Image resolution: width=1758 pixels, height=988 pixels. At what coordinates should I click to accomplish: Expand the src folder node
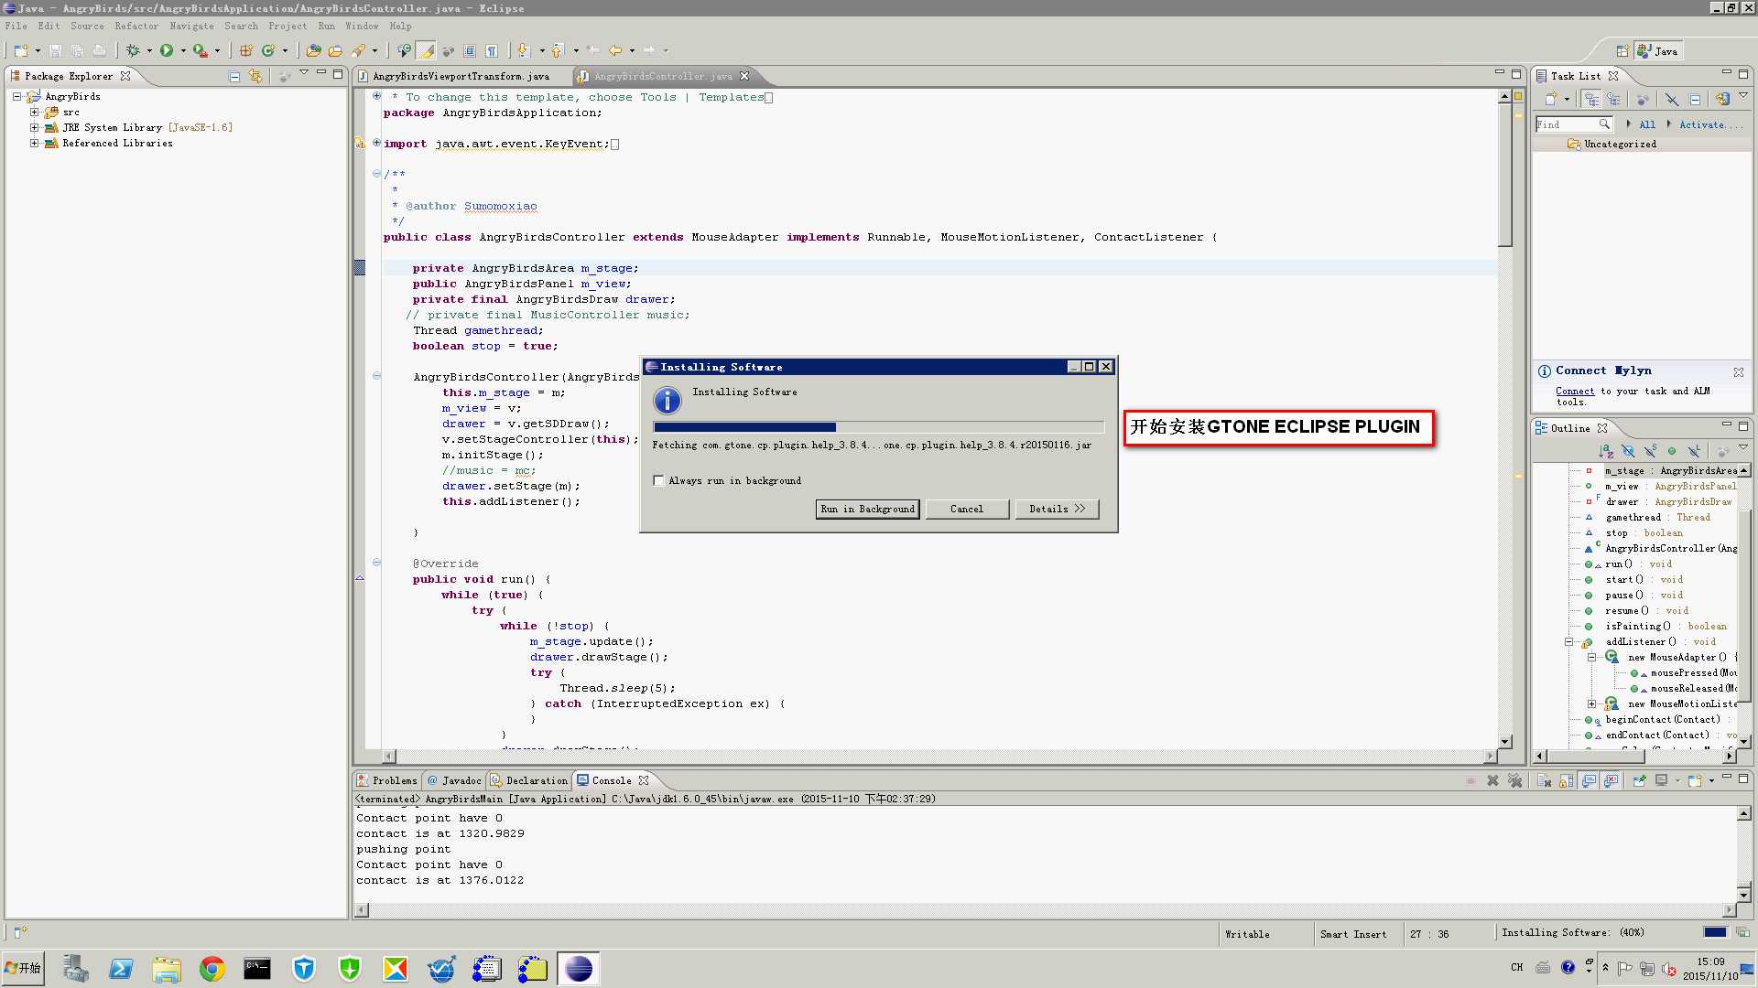[x=34, y=112]
